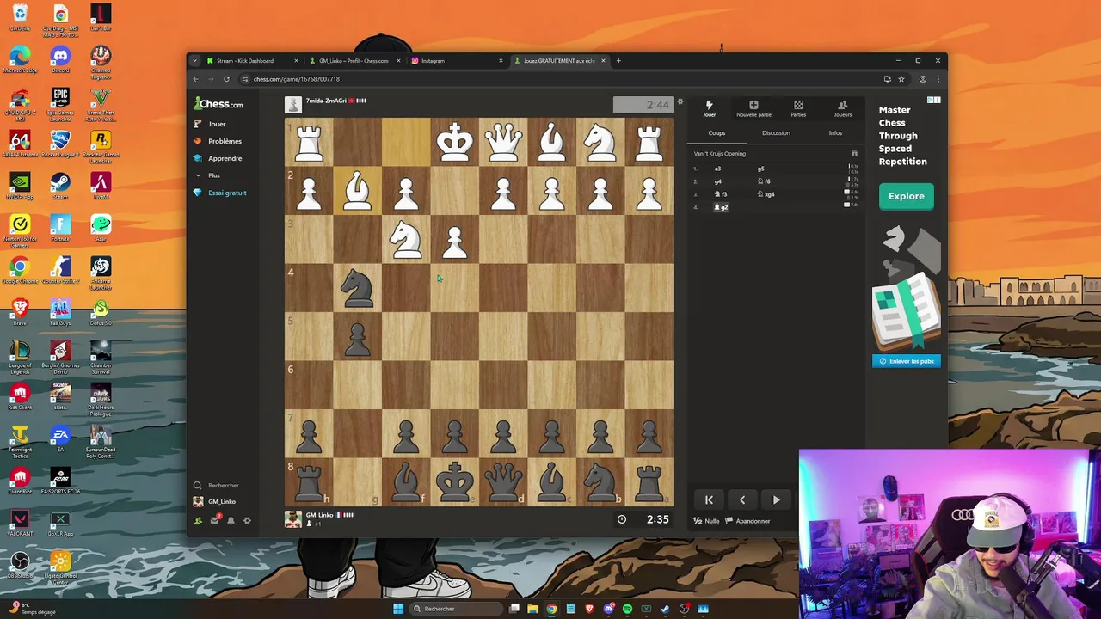This screenshot has width=1101, height=619.
Task: Step back one move
Action: 742,499
